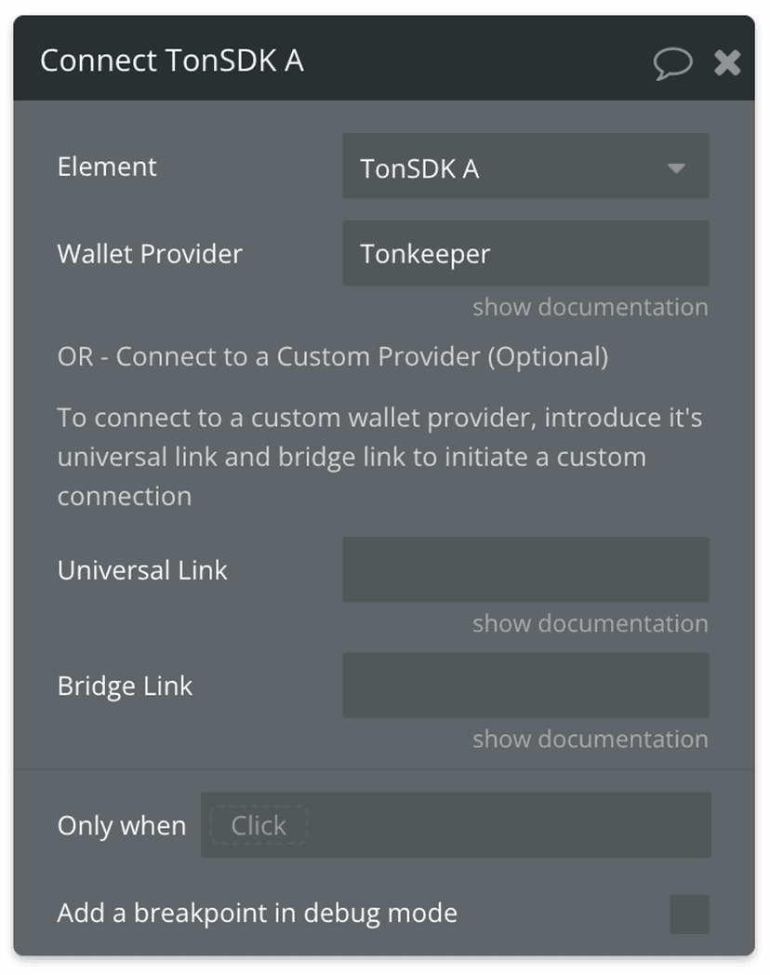
Task: Show documentation under Universal Link
Action: point(590,623)
